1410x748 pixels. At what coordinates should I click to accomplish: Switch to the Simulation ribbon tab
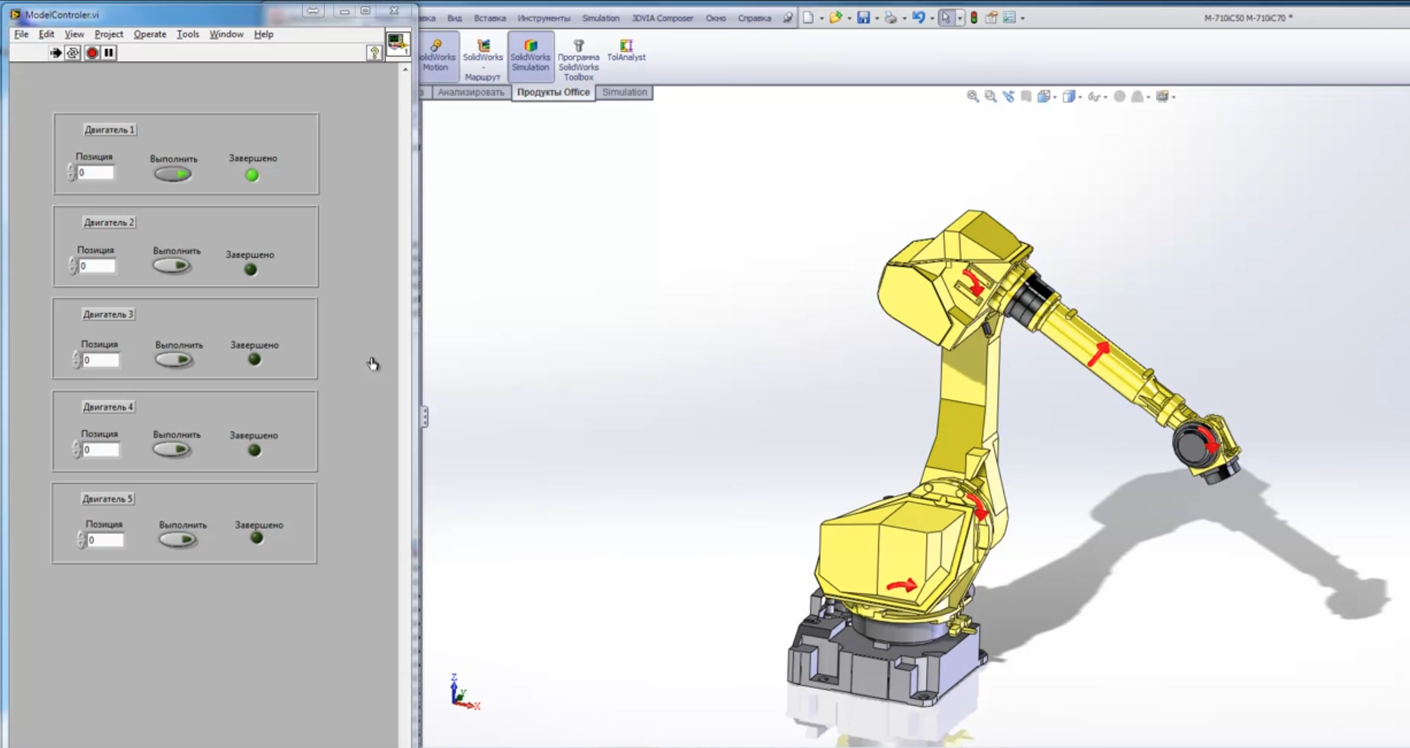pos(624,92)
